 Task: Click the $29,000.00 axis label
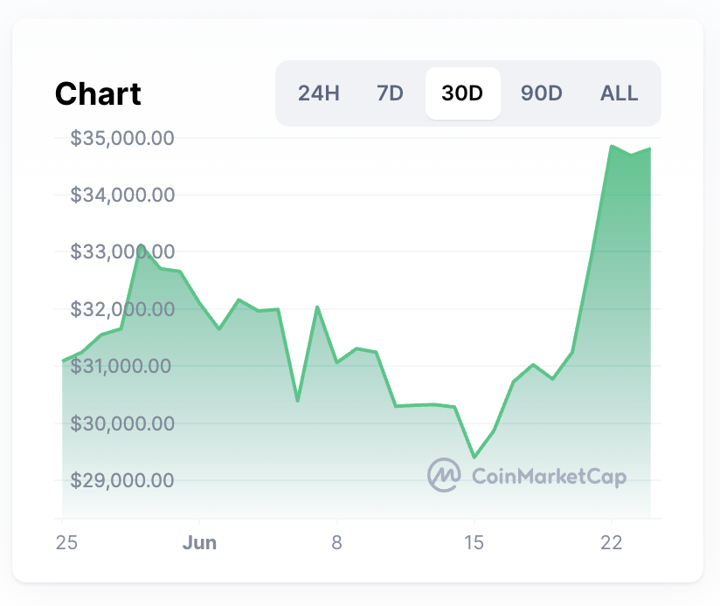click(122, 480)
